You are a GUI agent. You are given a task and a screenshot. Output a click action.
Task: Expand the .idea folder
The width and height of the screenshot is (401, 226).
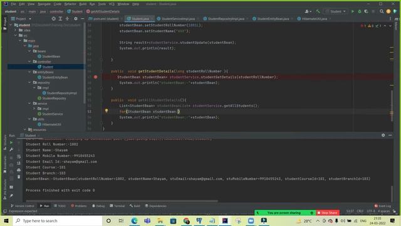click(x=15, y=30)
